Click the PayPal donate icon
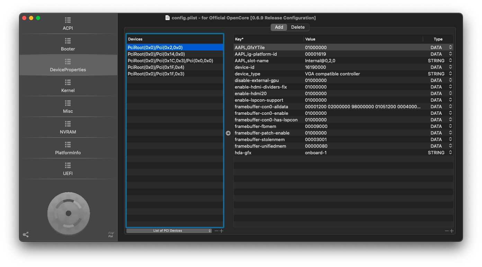Viewport: 482px width, 267px height. (x=111, y=234)
